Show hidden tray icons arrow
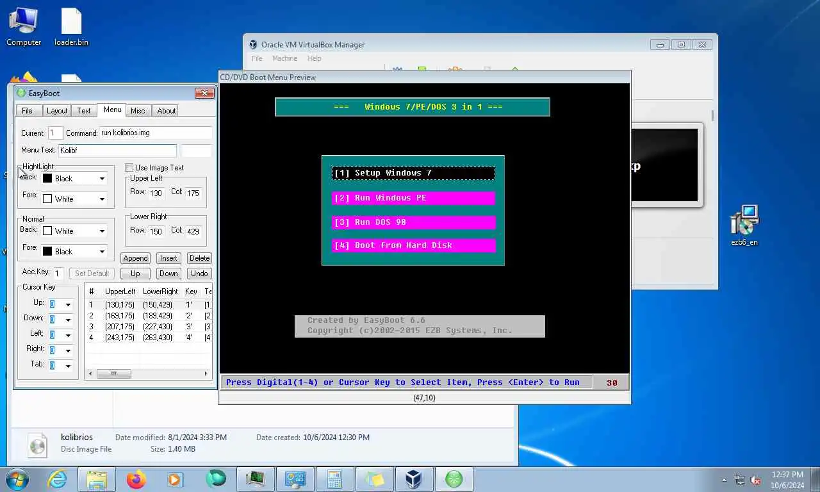Viewport: 820px width, 492px height. click(725, 480)
